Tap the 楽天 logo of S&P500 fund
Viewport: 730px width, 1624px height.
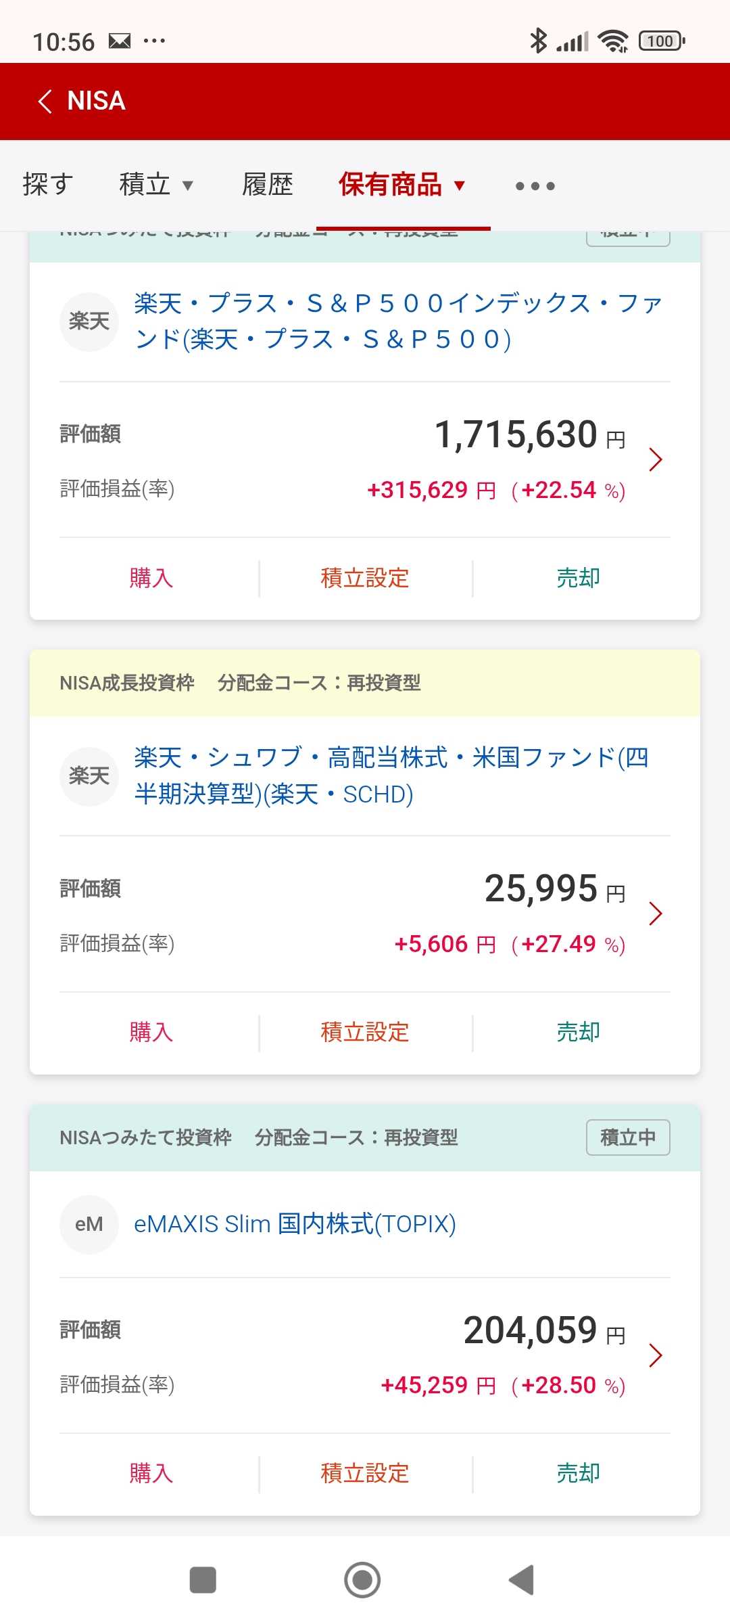[89, 321]
